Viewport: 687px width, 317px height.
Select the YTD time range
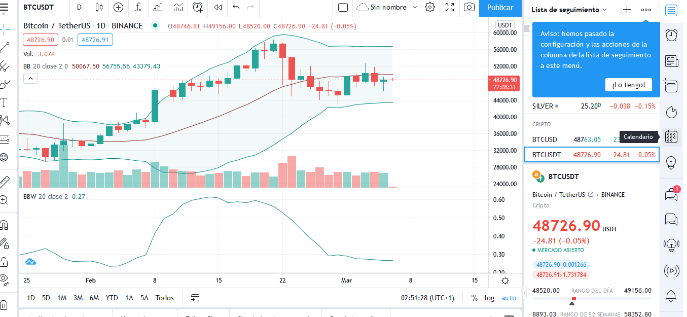(112, 298)
